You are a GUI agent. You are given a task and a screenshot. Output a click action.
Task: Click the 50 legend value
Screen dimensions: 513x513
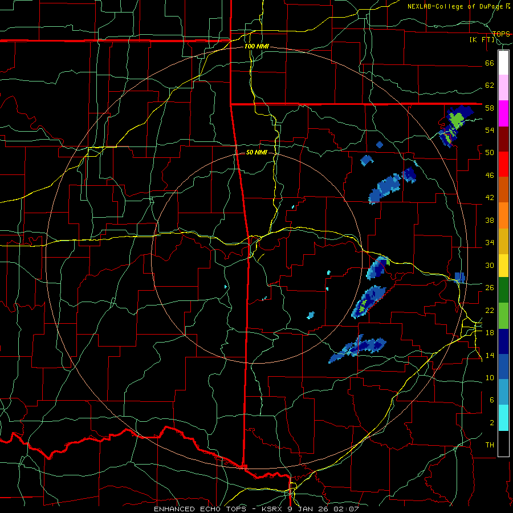pos(490,153)
